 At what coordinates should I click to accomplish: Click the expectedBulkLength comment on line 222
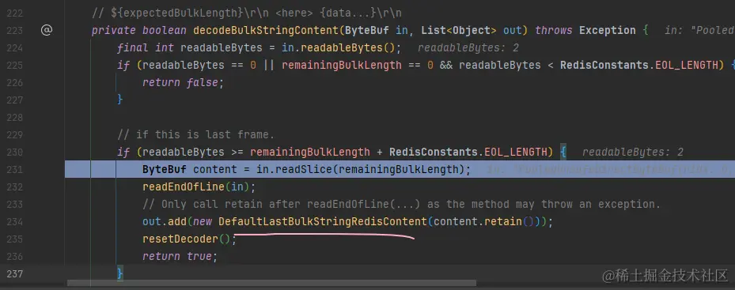(x=247, y=13)
